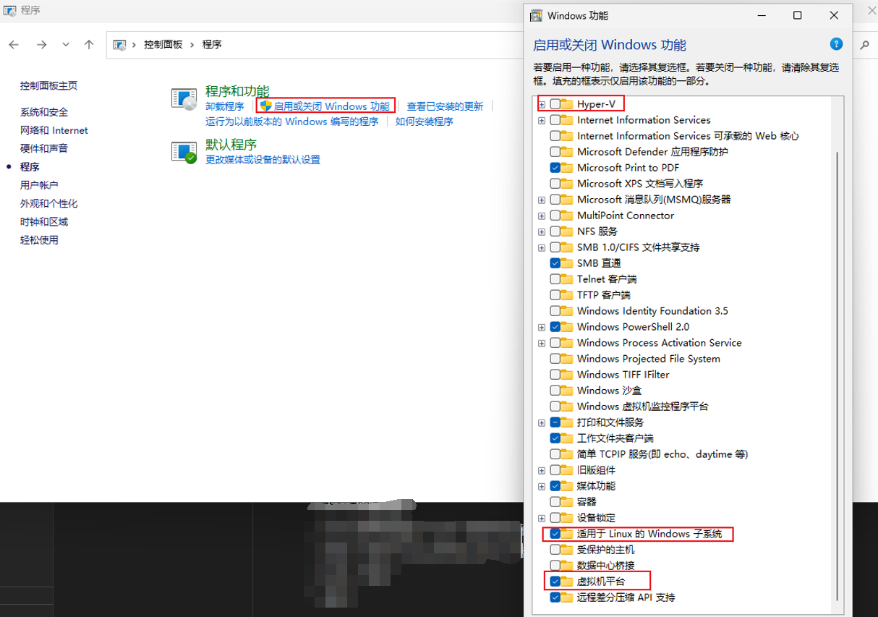
Task: Click the search magnifier icon
Action: click(x=864, y=44)
